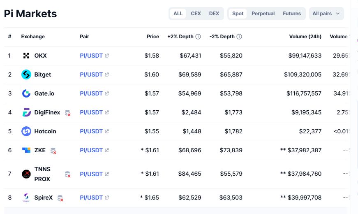The height and width of the screenshot is (214, 358).
Task: Sort by the Price column header
Action: pyautogui.click(x=153, y=37)
